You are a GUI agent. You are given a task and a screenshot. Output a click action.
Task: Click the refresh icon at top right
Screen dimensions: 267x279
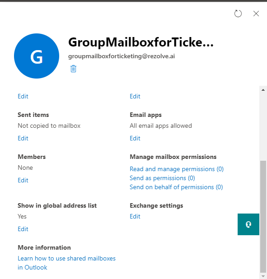[x=238, y=14]
